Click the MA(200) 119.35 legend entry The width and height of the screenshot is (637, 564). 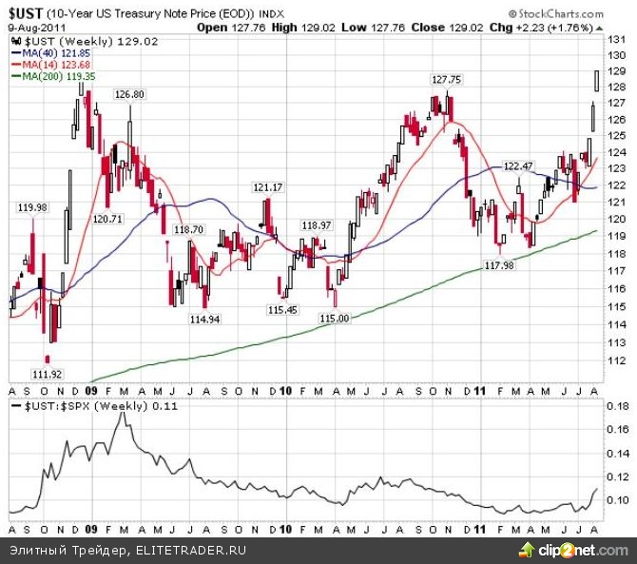tap(53, 76)
